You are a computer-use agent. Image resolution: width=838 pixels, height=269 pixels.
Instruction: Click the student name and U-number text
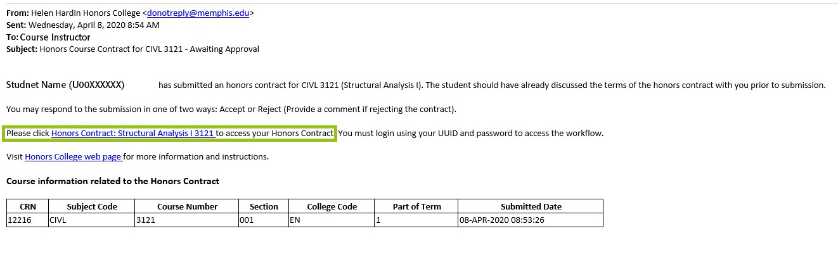click(65, 85)
